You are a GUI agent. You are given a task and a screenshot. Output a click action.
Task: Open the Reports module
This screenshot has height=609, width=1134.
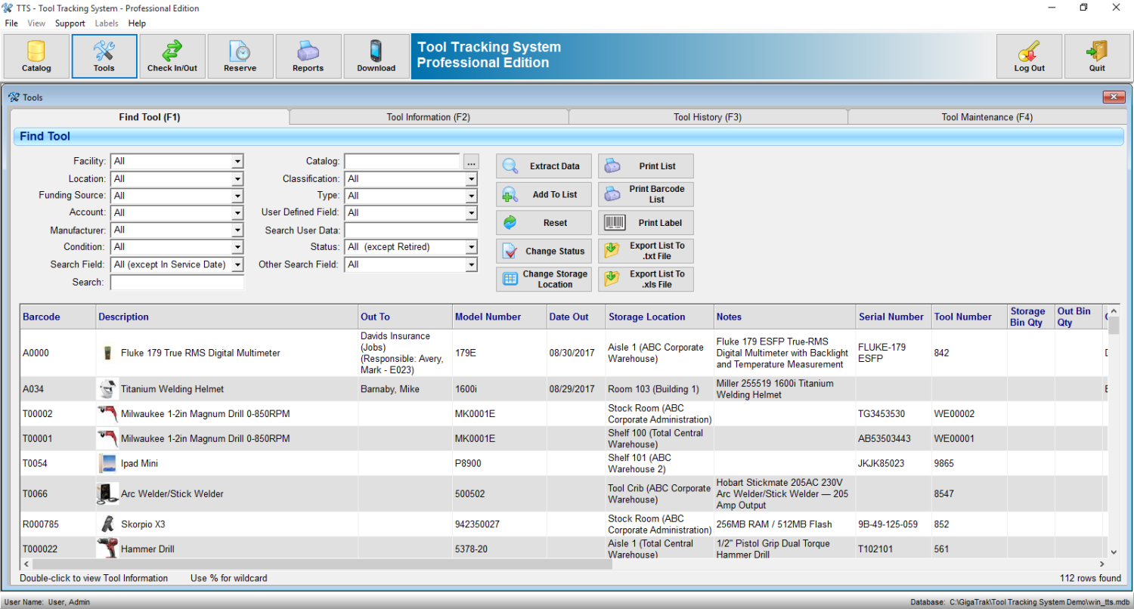click(x=308, y=56)
